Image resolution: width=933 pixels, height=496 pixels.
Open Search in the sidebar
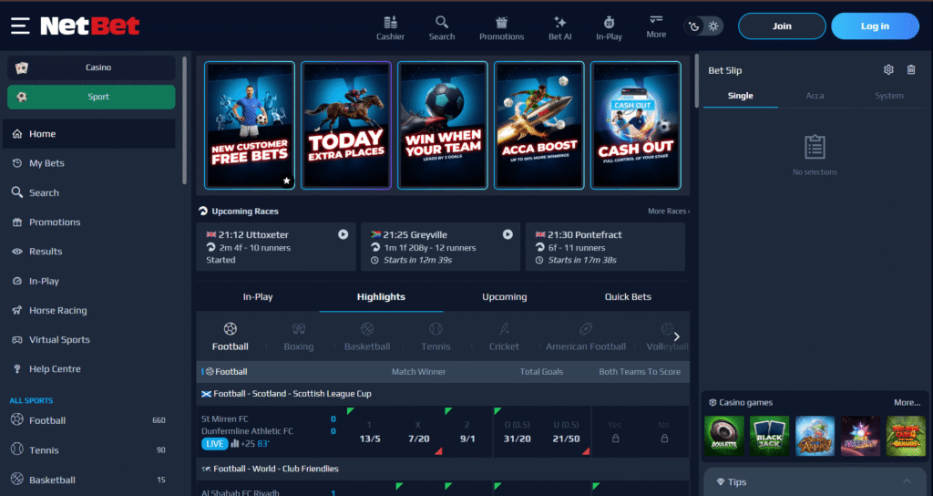[88, 193]
